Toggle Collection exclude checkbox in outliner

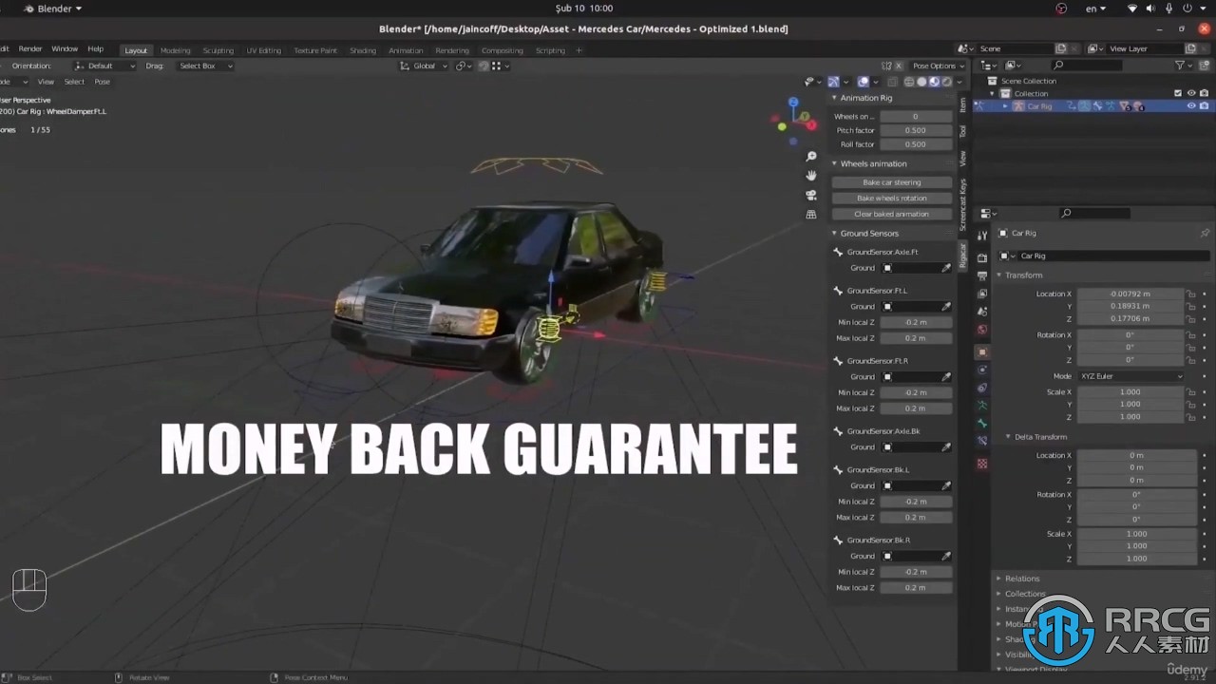pyautogui.click(x=1179, y=93)
